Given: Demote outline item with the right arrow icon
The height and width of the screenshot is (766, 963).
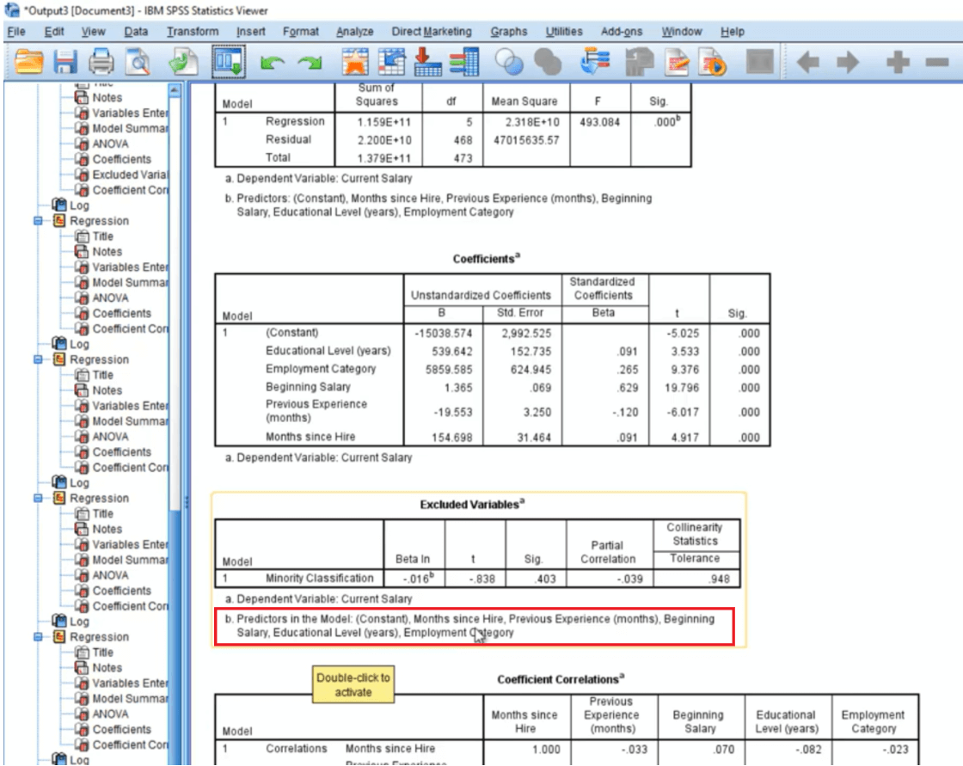Looking at the screenshot, I should 848,62.
